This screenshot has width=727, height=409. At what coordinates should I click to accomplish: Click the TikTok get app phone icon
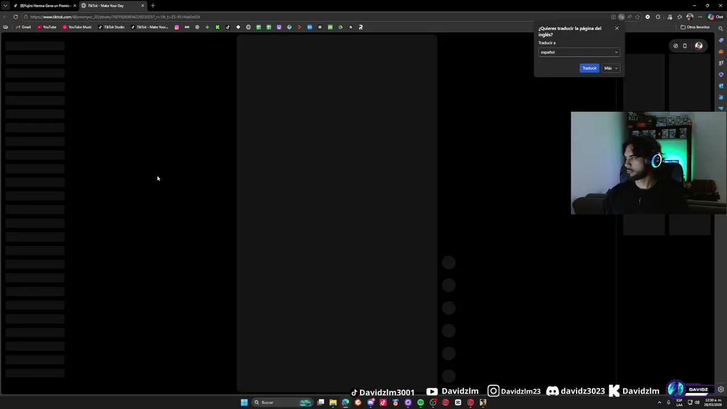point(685,46)
